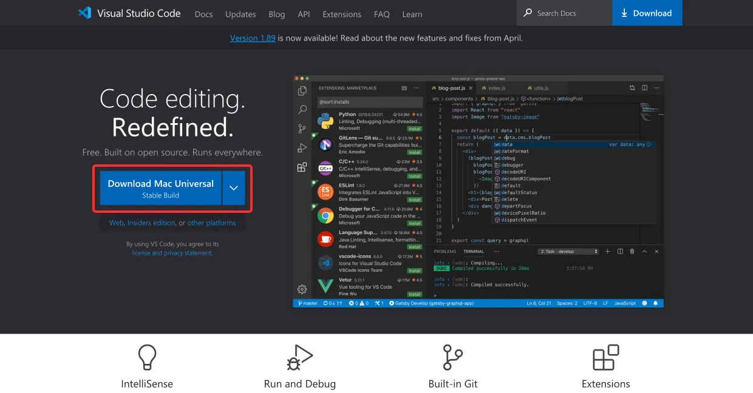Expand the download options chevron dropdown
The image size is (753, 393).
point(234,188)
